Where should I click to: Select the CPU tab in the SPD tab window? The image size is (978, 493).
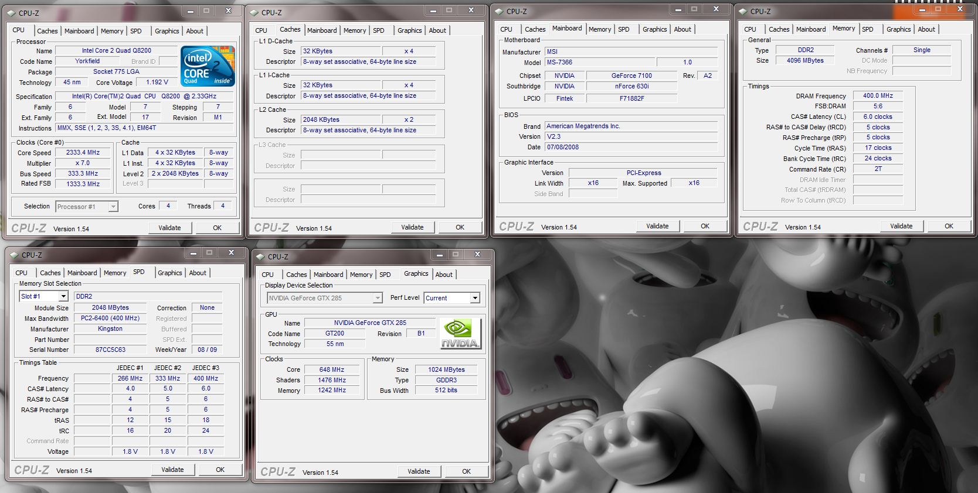(x=21, y=273)
